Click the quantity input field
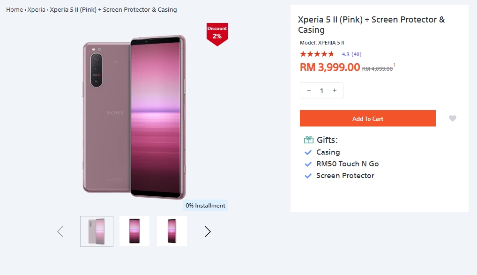This screenshot has width=477, height=275. (321, 90)
